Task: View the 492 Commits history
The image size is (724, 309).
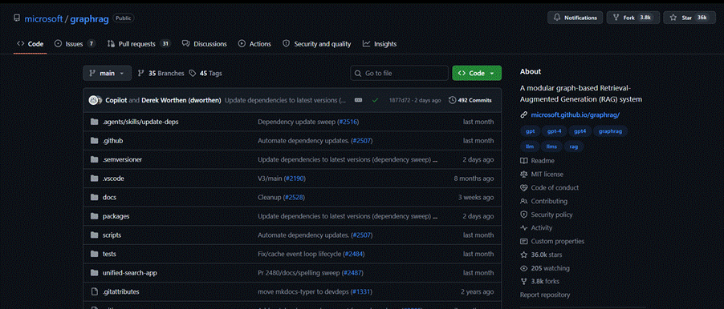Action: [x=470, y=100]
